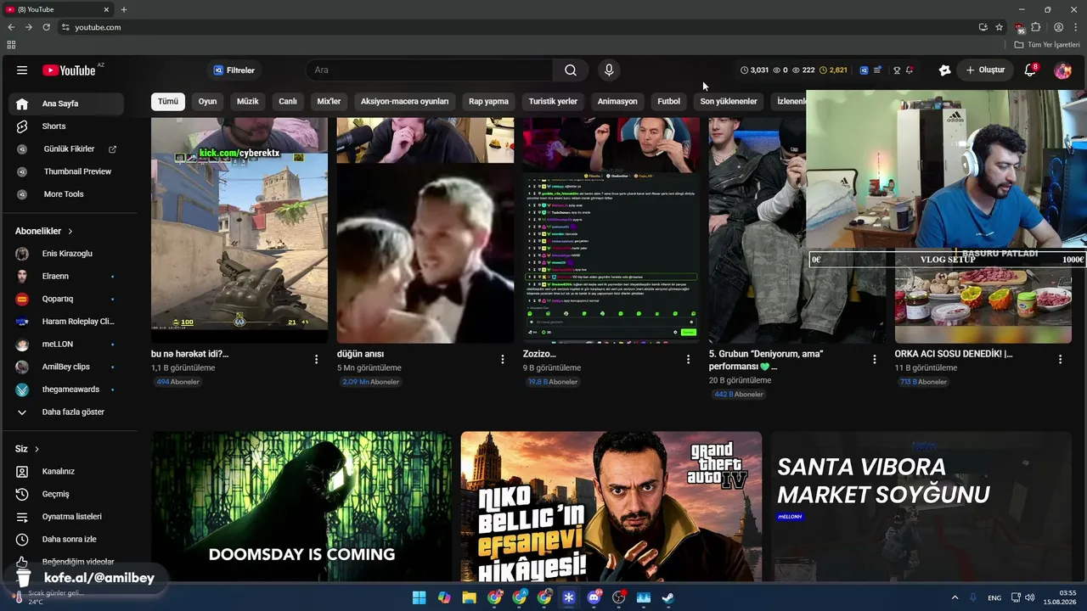Select the Futbol filter chip
This screenshot has height=611, width=1087.
pyautogui.click(x=668, y=101)
